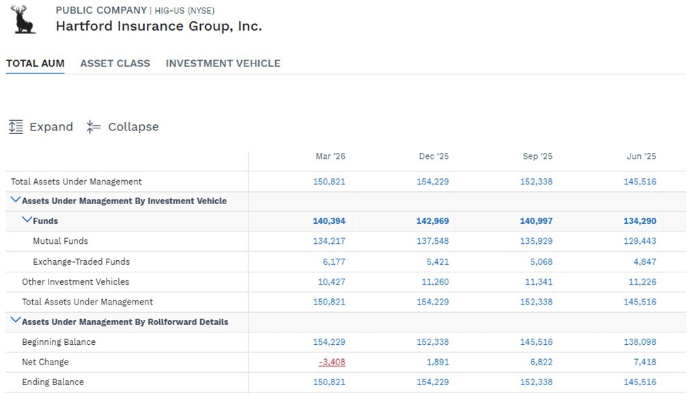Click the Dec '25 column header
The height and width of the screenshot is (396, 690).
point(434,156)
